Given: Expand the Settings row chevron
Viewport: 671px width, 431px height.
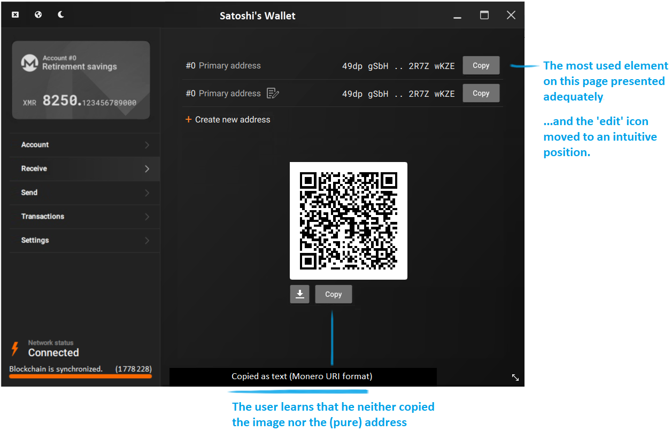Looking at the screenshot, I should click(x=147, y=241).
